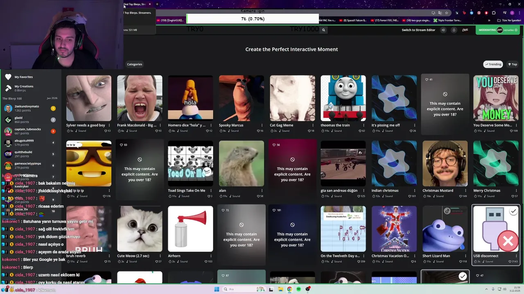Click the Frank Macdonald blerp title
This screenshot has width=524, height=294.
point(137,125)
